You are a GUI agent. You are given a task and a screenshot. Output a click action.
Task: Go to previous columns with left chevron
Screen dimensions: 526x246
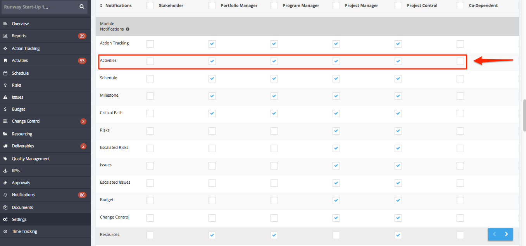coord(494,234)
